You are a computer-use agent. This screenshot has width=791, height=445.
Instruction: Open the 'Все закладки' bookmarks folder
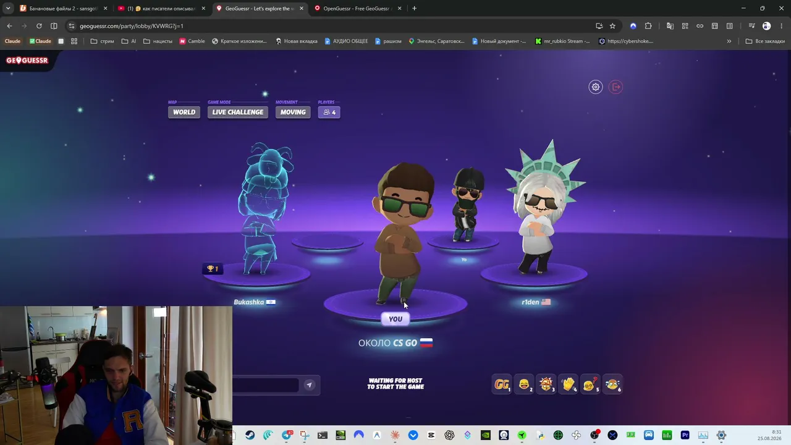(x=765, y=41)
